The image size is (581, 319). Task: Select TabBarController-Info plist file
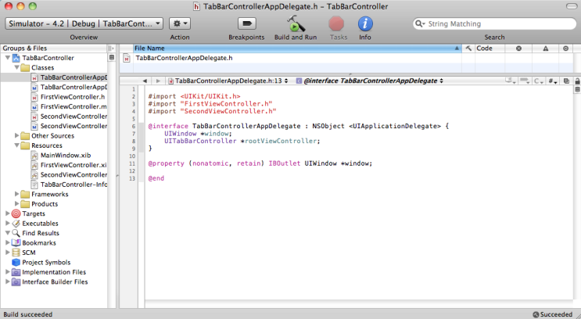tap(74, 185)
